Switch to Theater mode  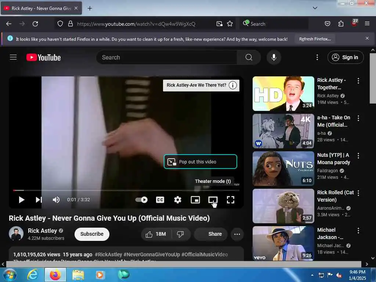pyautogui.click(x=213, y=200)
